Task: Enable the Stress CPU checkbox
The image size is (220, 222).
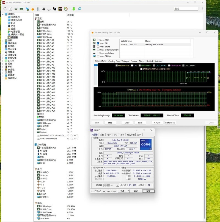Action: click(98, 40)
